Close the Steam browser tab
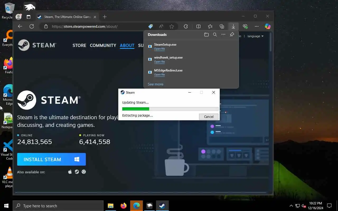Image resolution: width=338 pixels, height=211 pixels. [95, 17]
